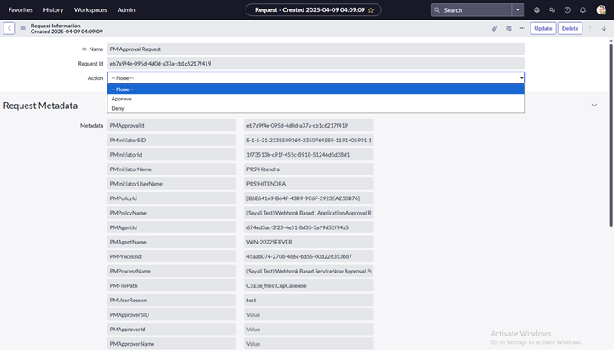Open the Workspaces menu

pyautogui.click(x=90, y=9)
